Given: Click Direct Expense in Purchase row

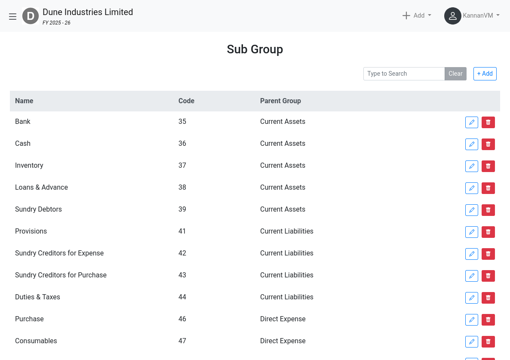Looking at the screenshot, I should pos(283,319).
